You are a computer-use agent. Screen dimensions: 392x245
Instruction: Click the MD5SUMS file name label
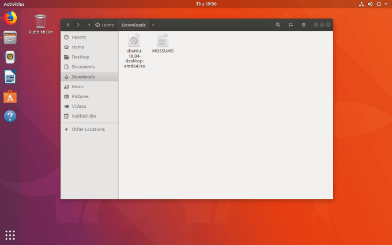pos(163,51)
